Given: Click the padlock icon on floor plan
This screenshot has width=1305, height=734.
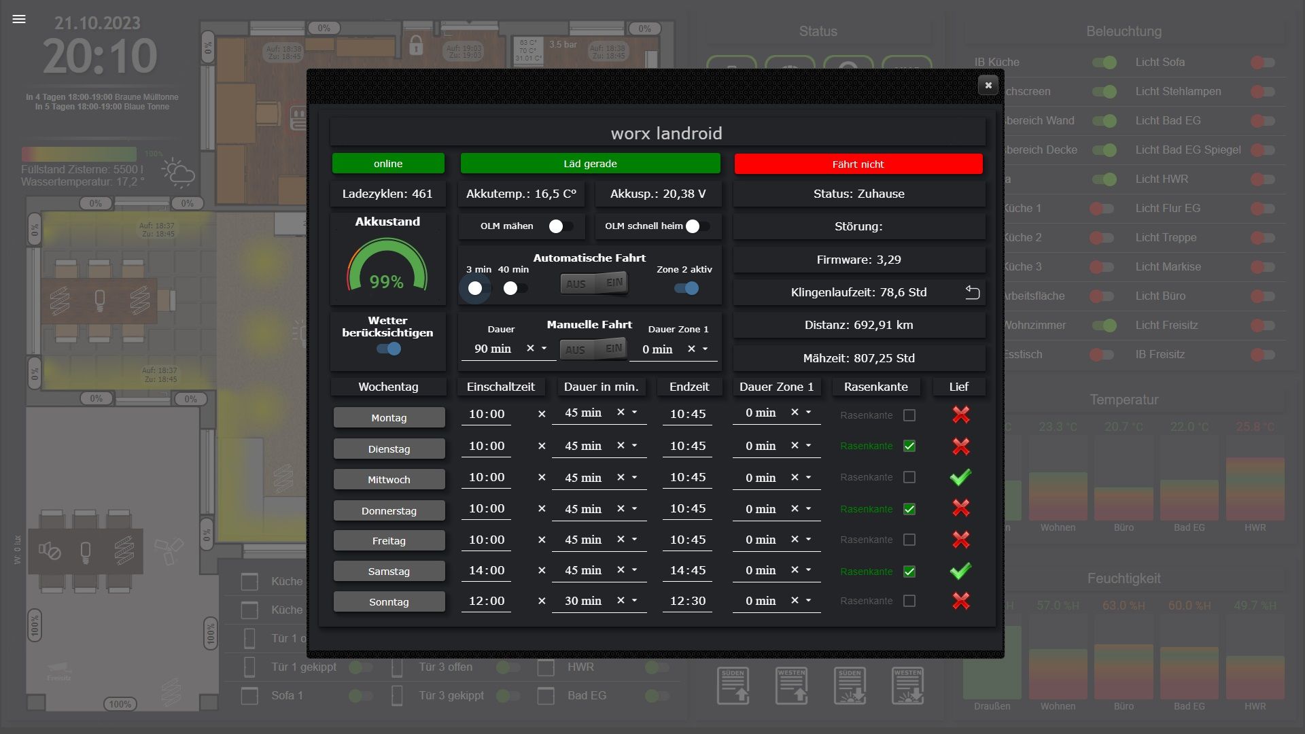Looking at the screenshot, I should [416, 46].
